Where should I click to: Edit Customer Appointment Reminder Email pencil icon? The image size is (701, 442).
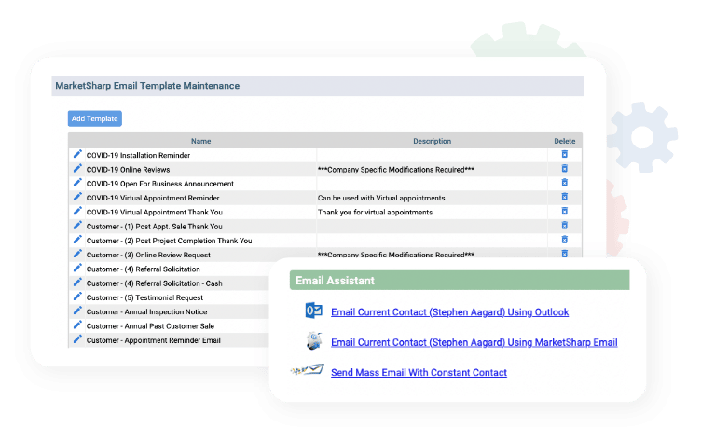pos(77,339)
